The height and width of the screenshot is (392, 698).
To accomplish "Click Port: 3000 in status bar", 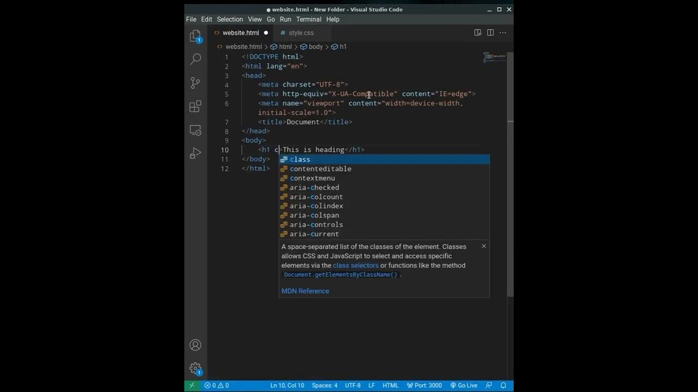I will [424, 385].
